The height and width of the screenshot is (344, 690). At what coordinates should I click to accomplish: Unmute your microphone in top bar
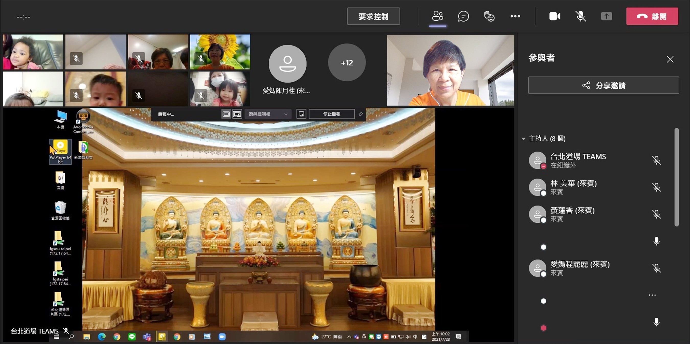point(580,16)
